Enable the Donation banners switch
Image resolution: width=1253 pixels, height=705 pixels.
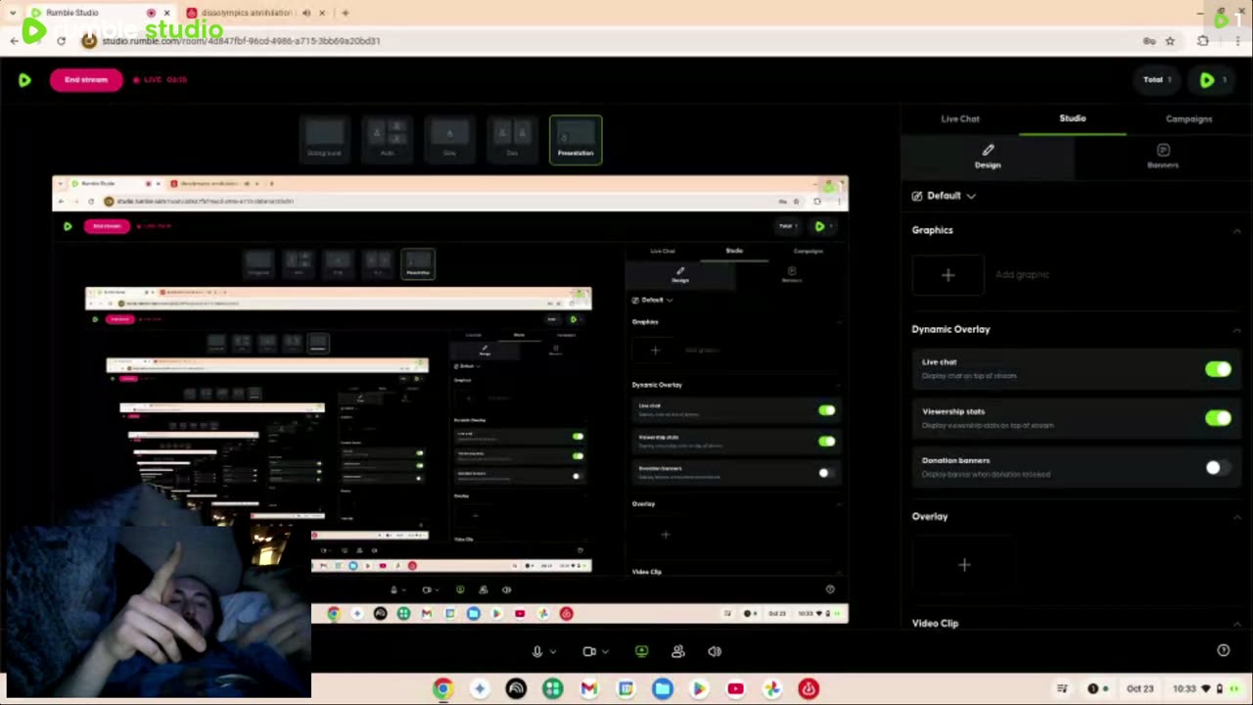pos(1219,468)
